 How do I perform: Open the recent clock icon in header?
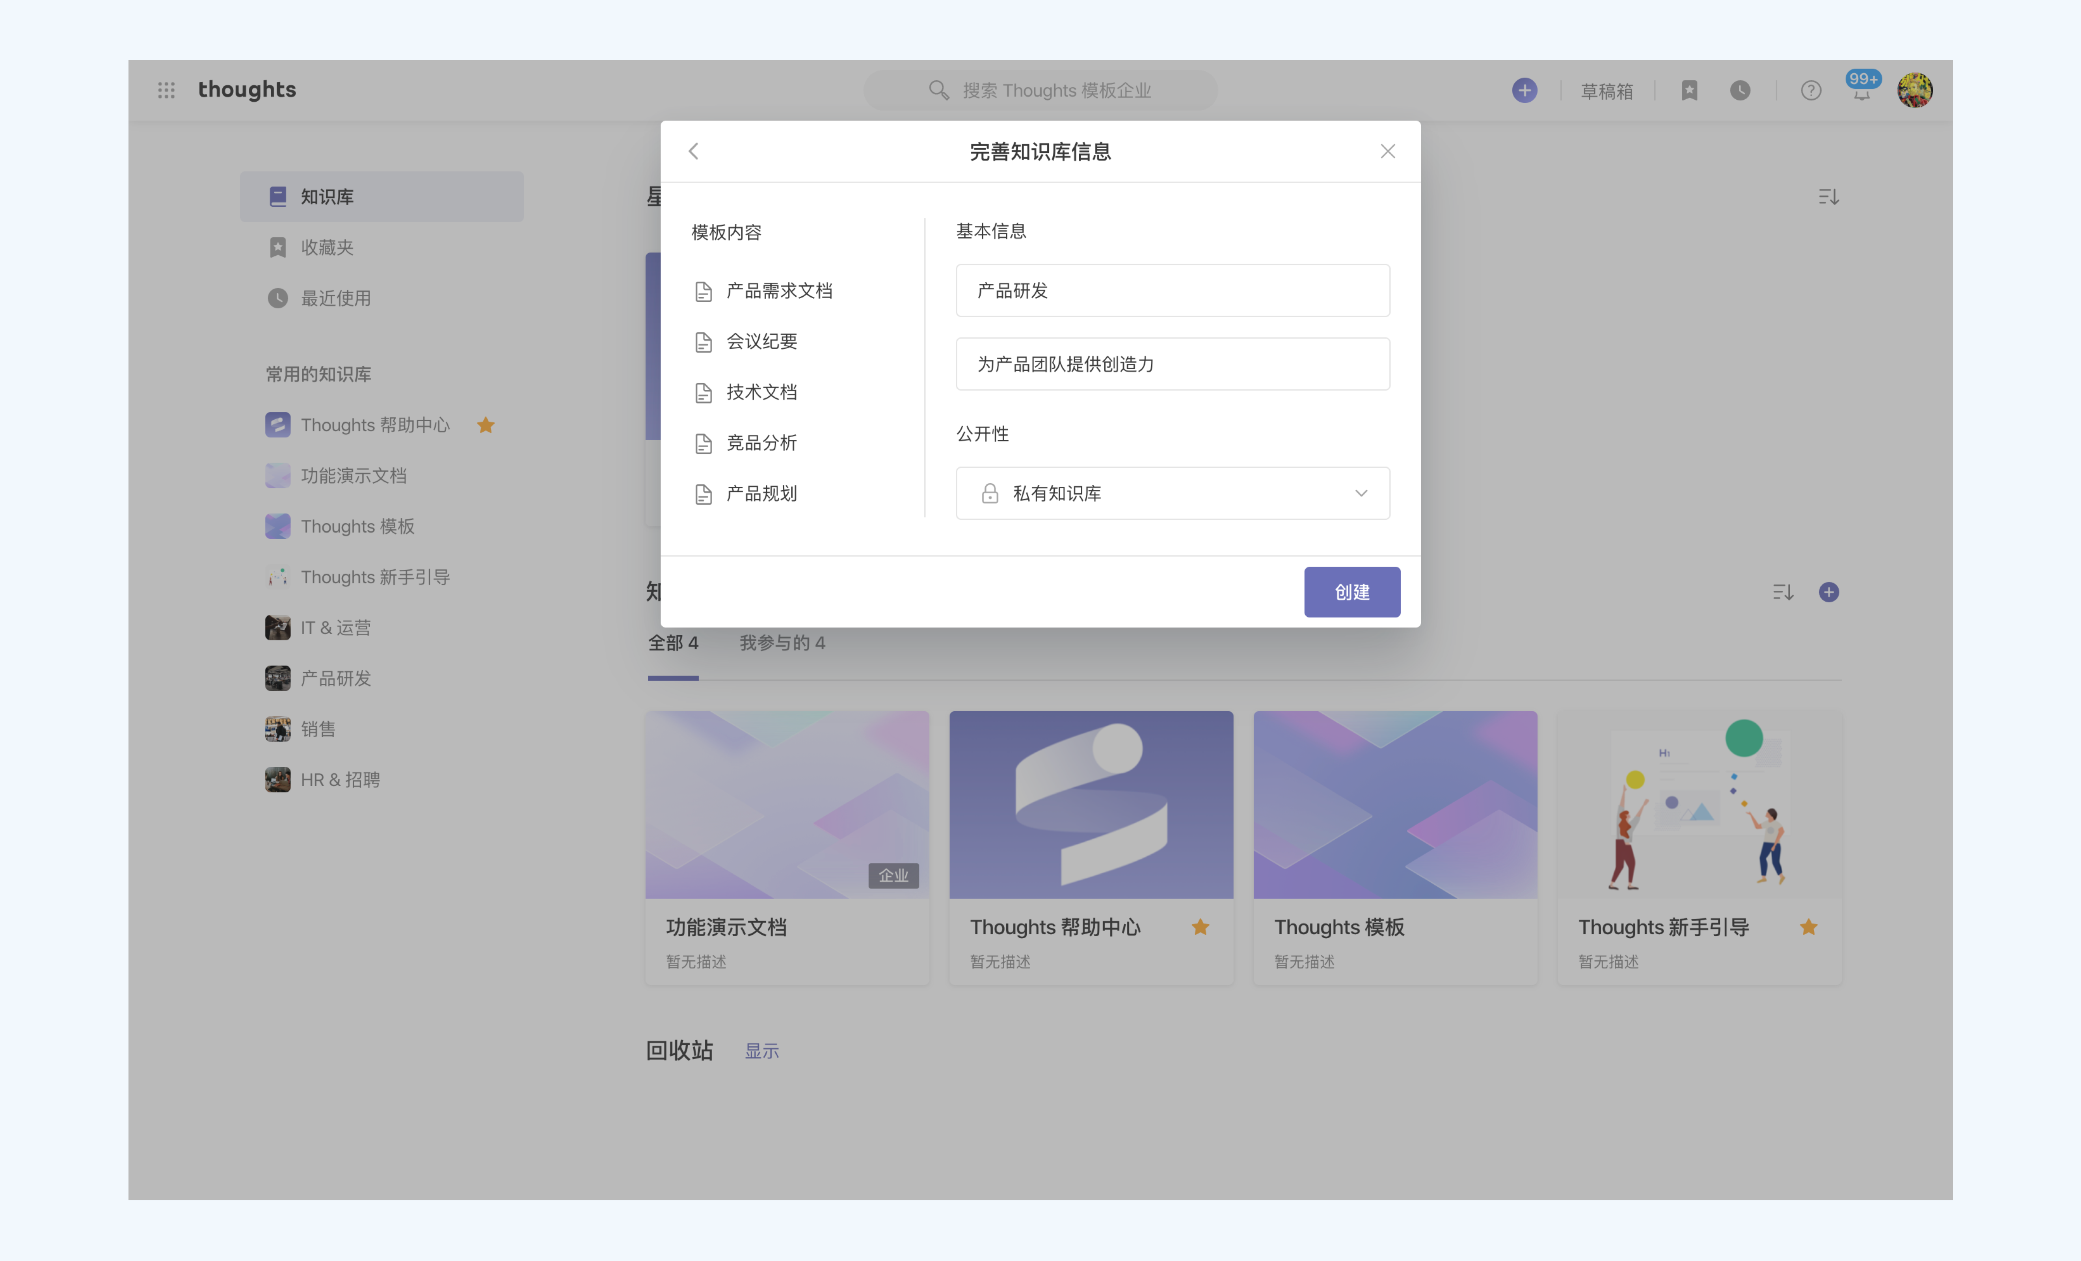(1740, 90)
